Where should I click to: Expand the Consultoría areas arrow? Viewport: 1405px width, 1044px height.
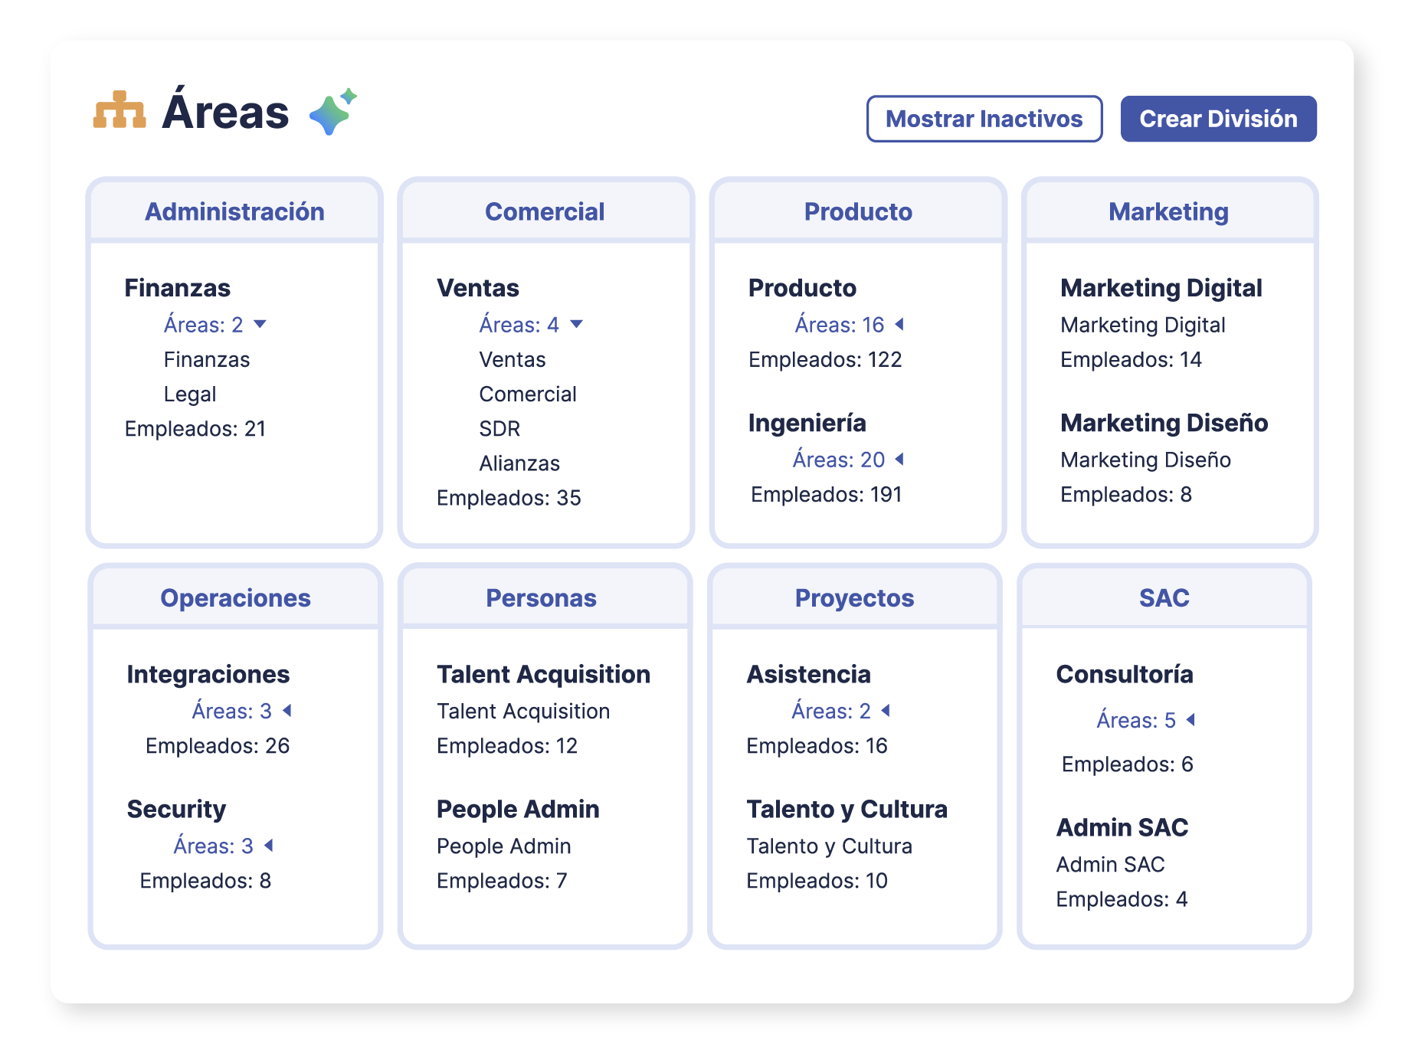(1190, 719)
